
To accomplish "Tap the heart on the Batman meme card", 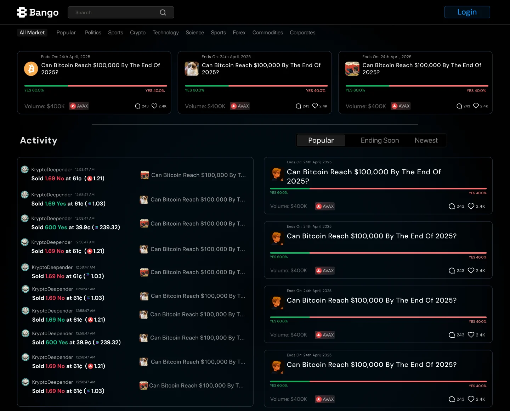I will coord(476,106).
